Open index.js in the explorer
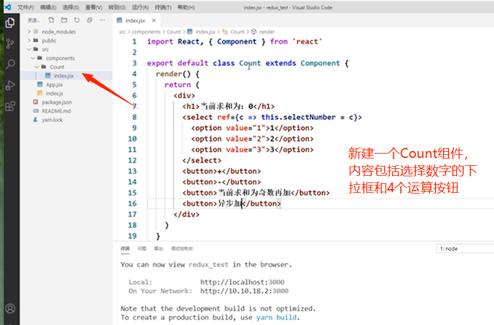This screenshot has height=325, width=494. [x=54, y=93]
